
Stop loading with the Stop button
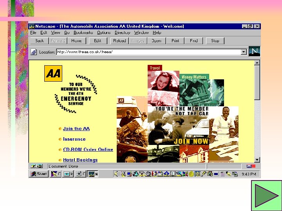coord(215,41)
